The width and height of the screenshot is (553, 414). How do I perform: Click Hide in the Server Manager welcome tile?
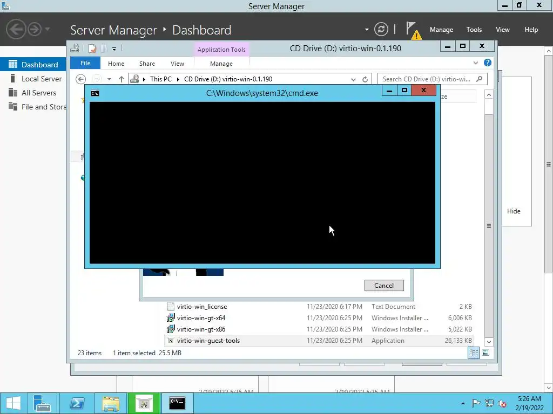click(x=514, y=211)
